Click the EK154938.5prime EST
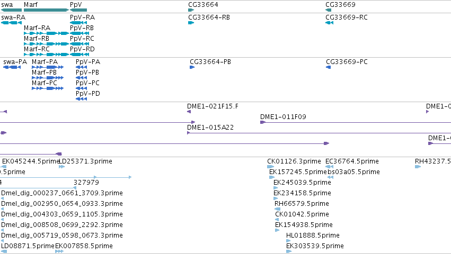Viewport: 451px width, 254px height. [x=277, y=230]
